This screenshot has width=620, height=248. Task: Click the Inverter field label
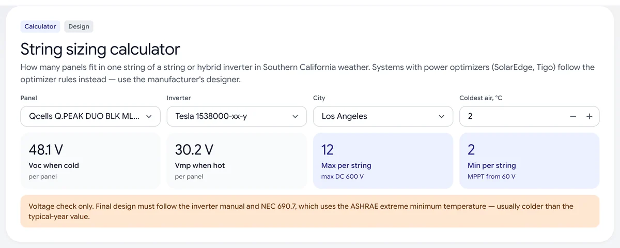pyautogui.click(x=179, y=98)
